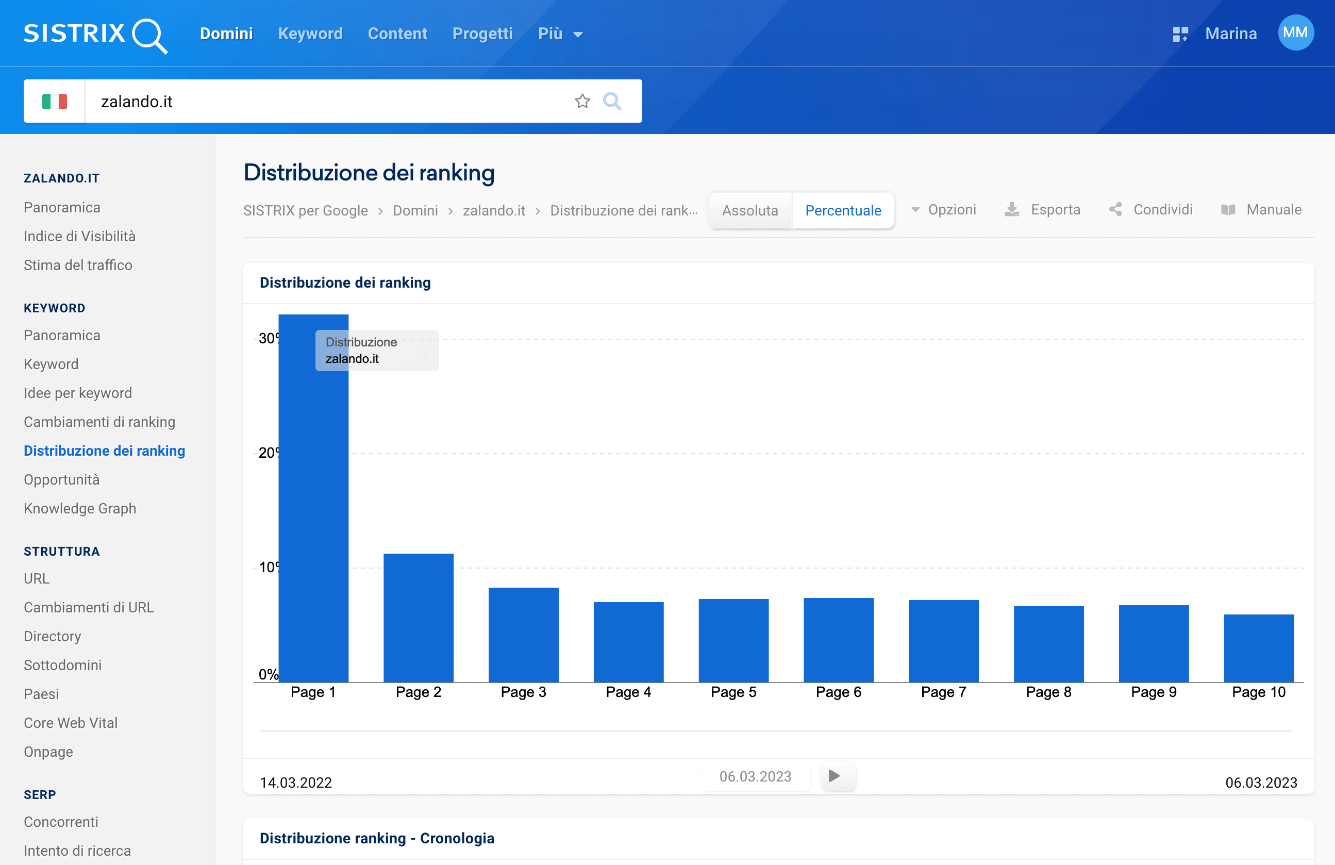Click zalando.it breadcrumb link
This screenshot has width=1335, height=865.
494,210
